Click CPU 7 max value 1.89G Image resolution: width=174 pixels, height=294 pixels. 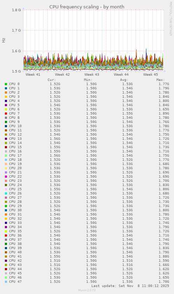tap(164, 114)
